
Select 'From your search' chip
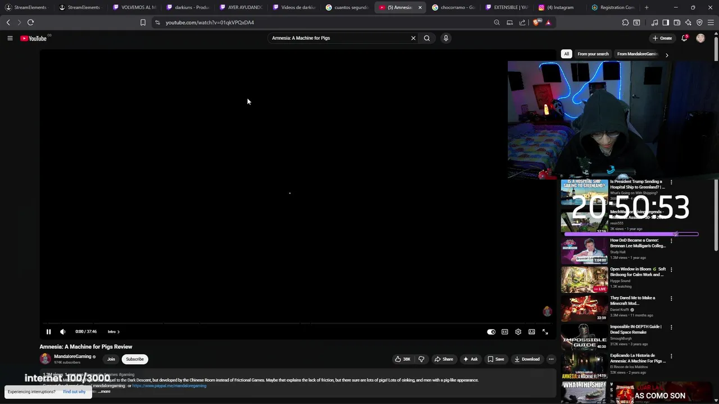593,54
